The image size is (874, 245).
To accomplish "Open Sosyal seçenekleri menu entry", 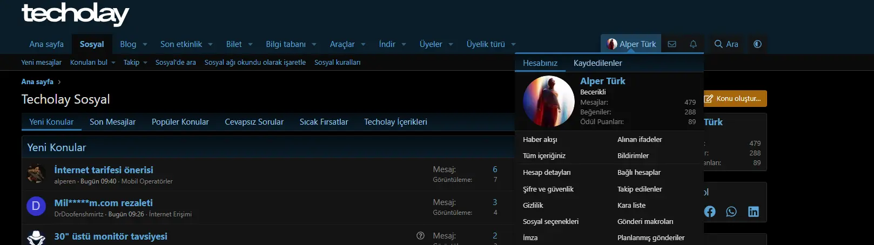I will tap(550, 222).
